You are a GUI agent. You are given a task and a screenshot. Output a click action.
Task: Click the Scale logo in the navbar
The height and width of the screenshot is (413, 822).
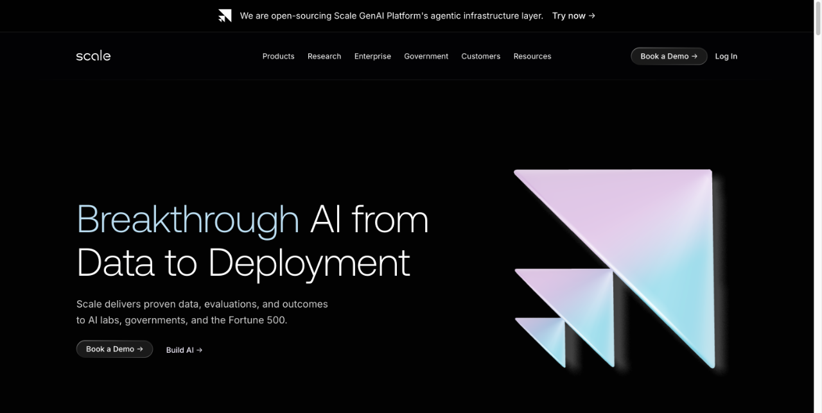pos(93,56)
